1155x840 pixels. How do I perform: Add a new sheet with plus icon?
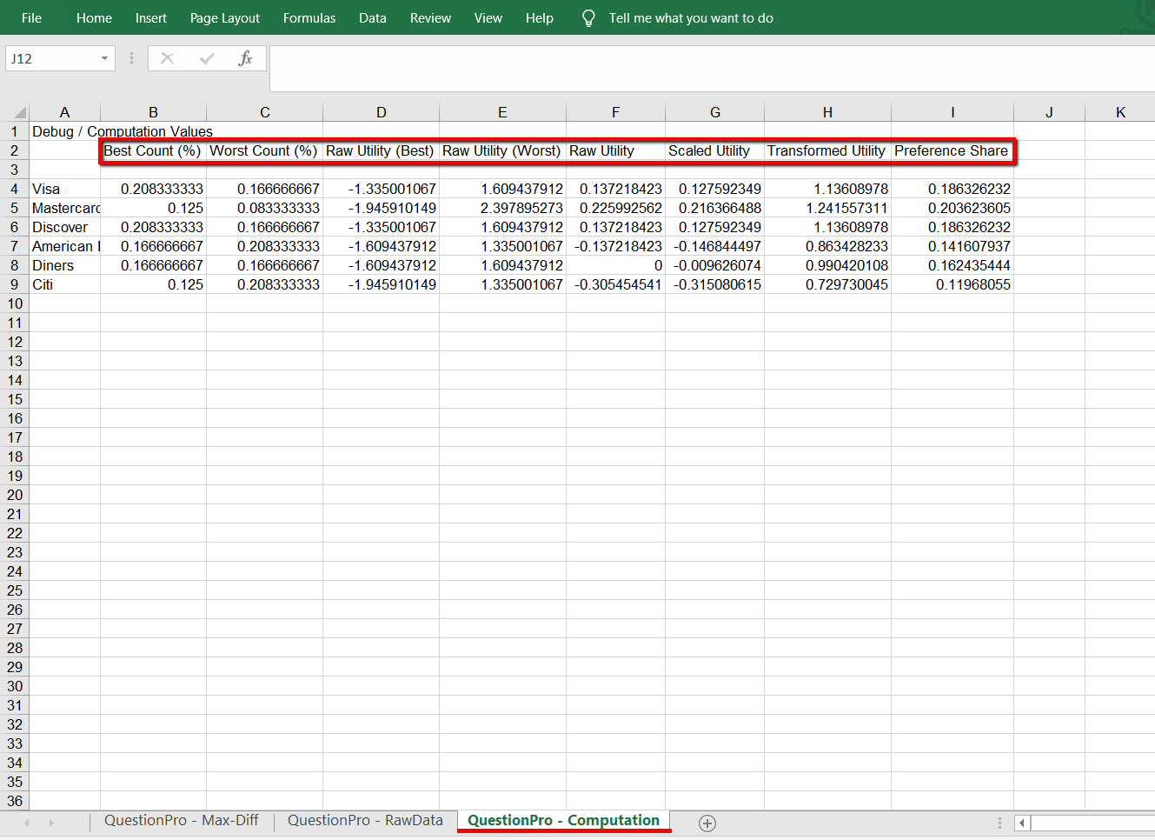[707, 823]
